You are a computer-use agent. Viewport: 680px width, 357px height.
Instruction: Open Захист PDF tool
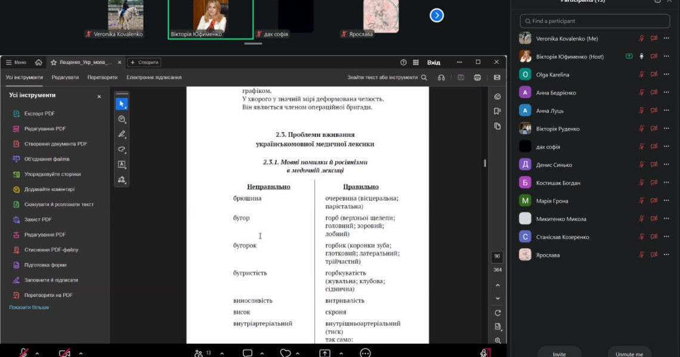coord(38,220)
